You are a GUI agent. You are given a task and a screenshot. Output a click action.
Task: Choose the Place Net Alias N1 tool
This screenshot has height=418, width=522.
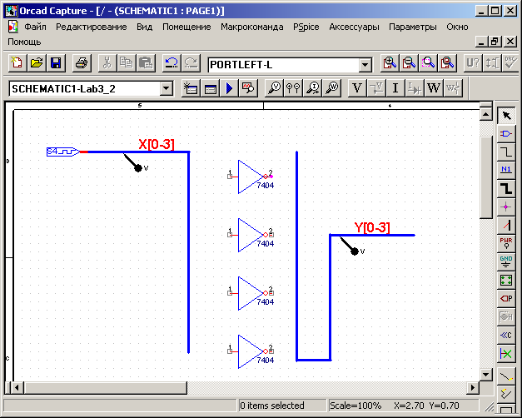pos(506,170)
